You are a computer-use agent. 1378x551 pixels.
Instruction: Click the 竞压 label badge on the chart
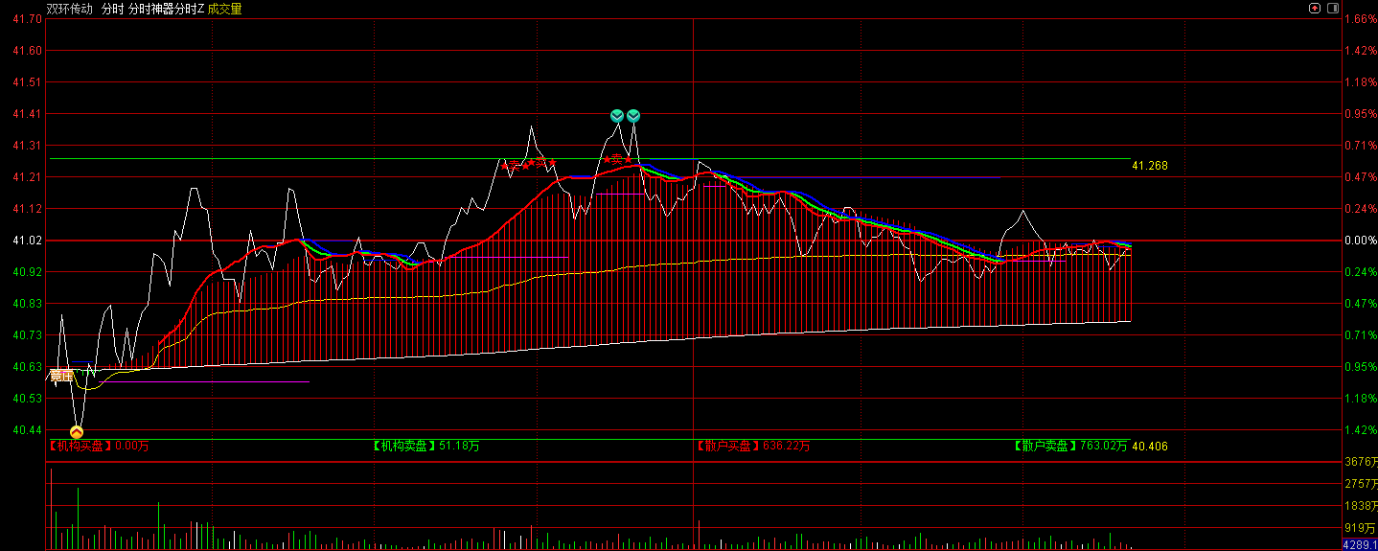tap(62, 376)
